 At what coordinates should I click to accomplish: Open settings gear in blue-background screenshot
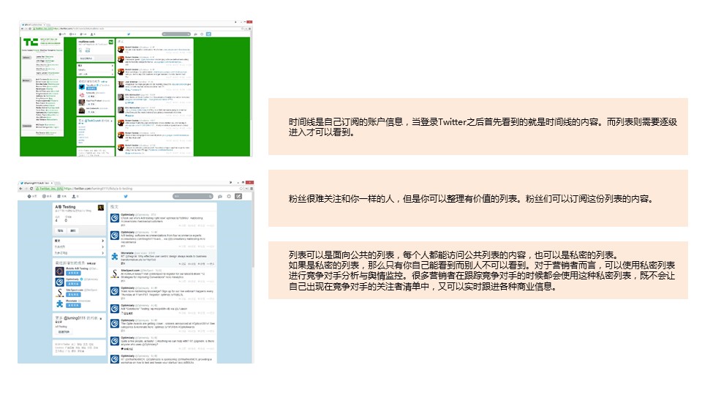pos(229,197)
